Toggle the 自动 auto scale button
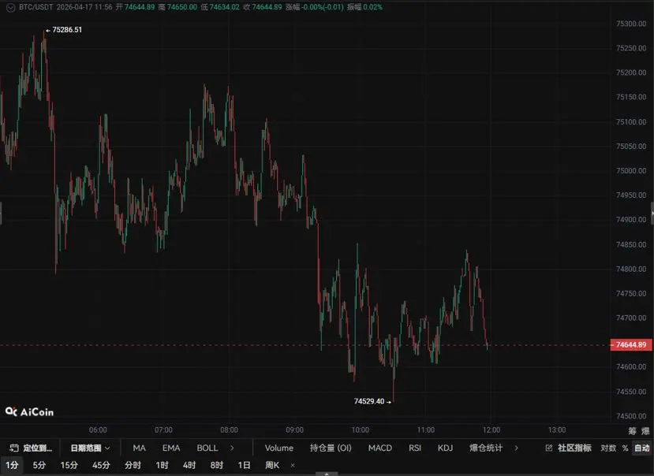Screen dimensions: 654x476 pos(642,448)
